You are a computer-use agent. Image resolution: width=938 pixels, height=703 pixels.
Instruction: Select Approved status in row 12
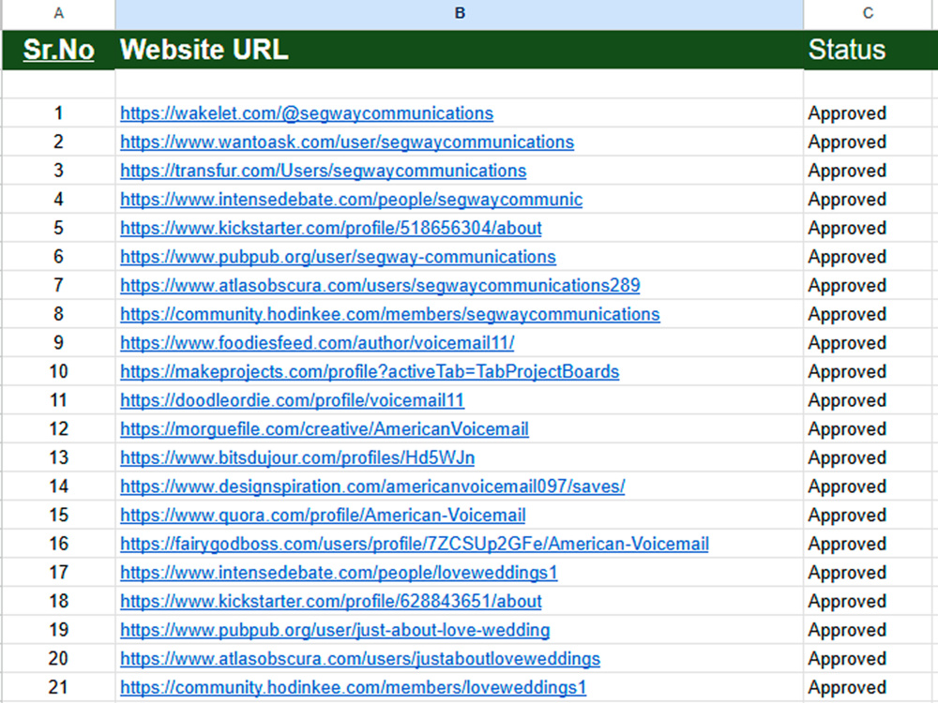pos(847,428)
